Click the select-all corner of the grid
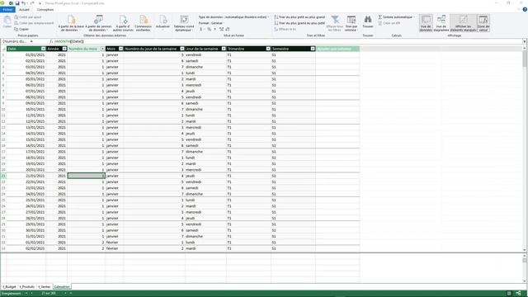Screen dimensions: 528x297 pos(3,49)
